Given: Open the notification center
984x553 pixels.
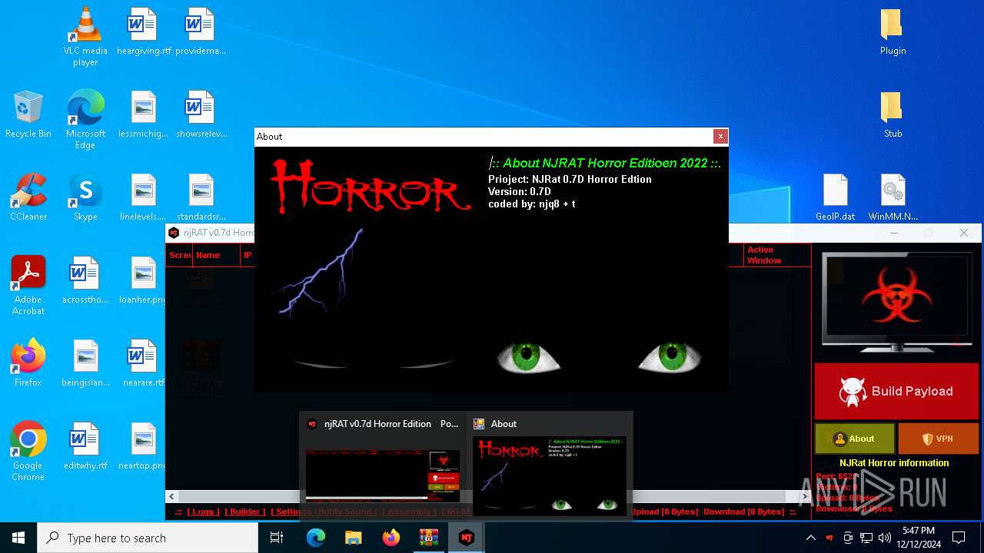Looking at the screenshot, I should coord(959,538).
